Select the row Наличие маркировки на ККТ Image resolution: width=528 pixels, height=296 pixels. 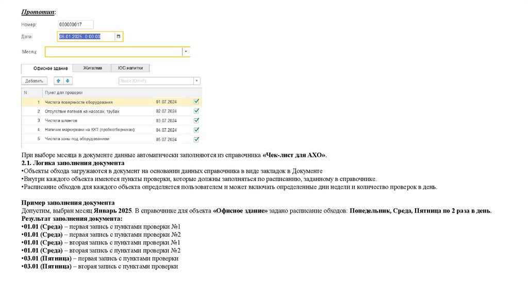point(112,129)
